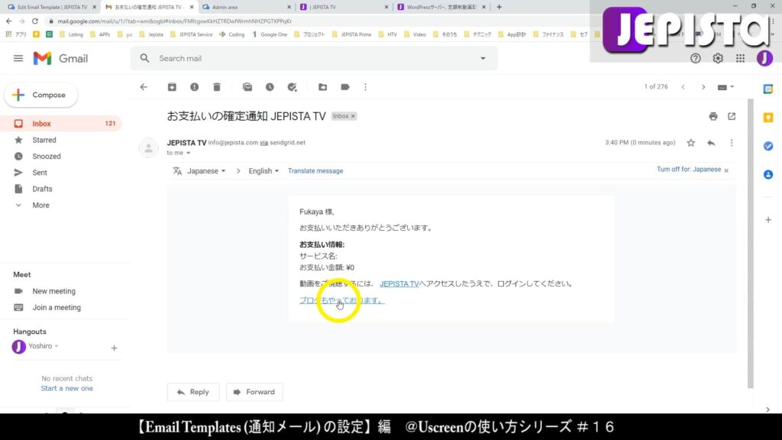Open the Move to folder icon

(323, 87)
